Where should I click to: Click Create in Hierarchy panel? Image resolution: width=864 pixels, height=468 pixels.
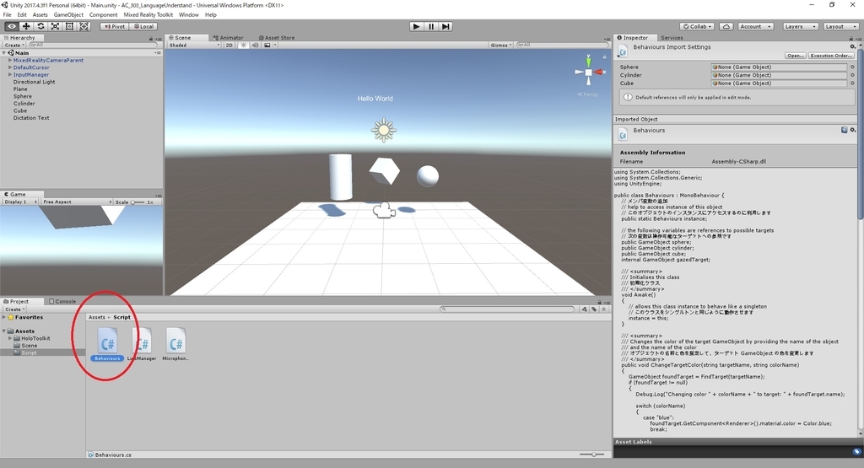coord(13,46)
